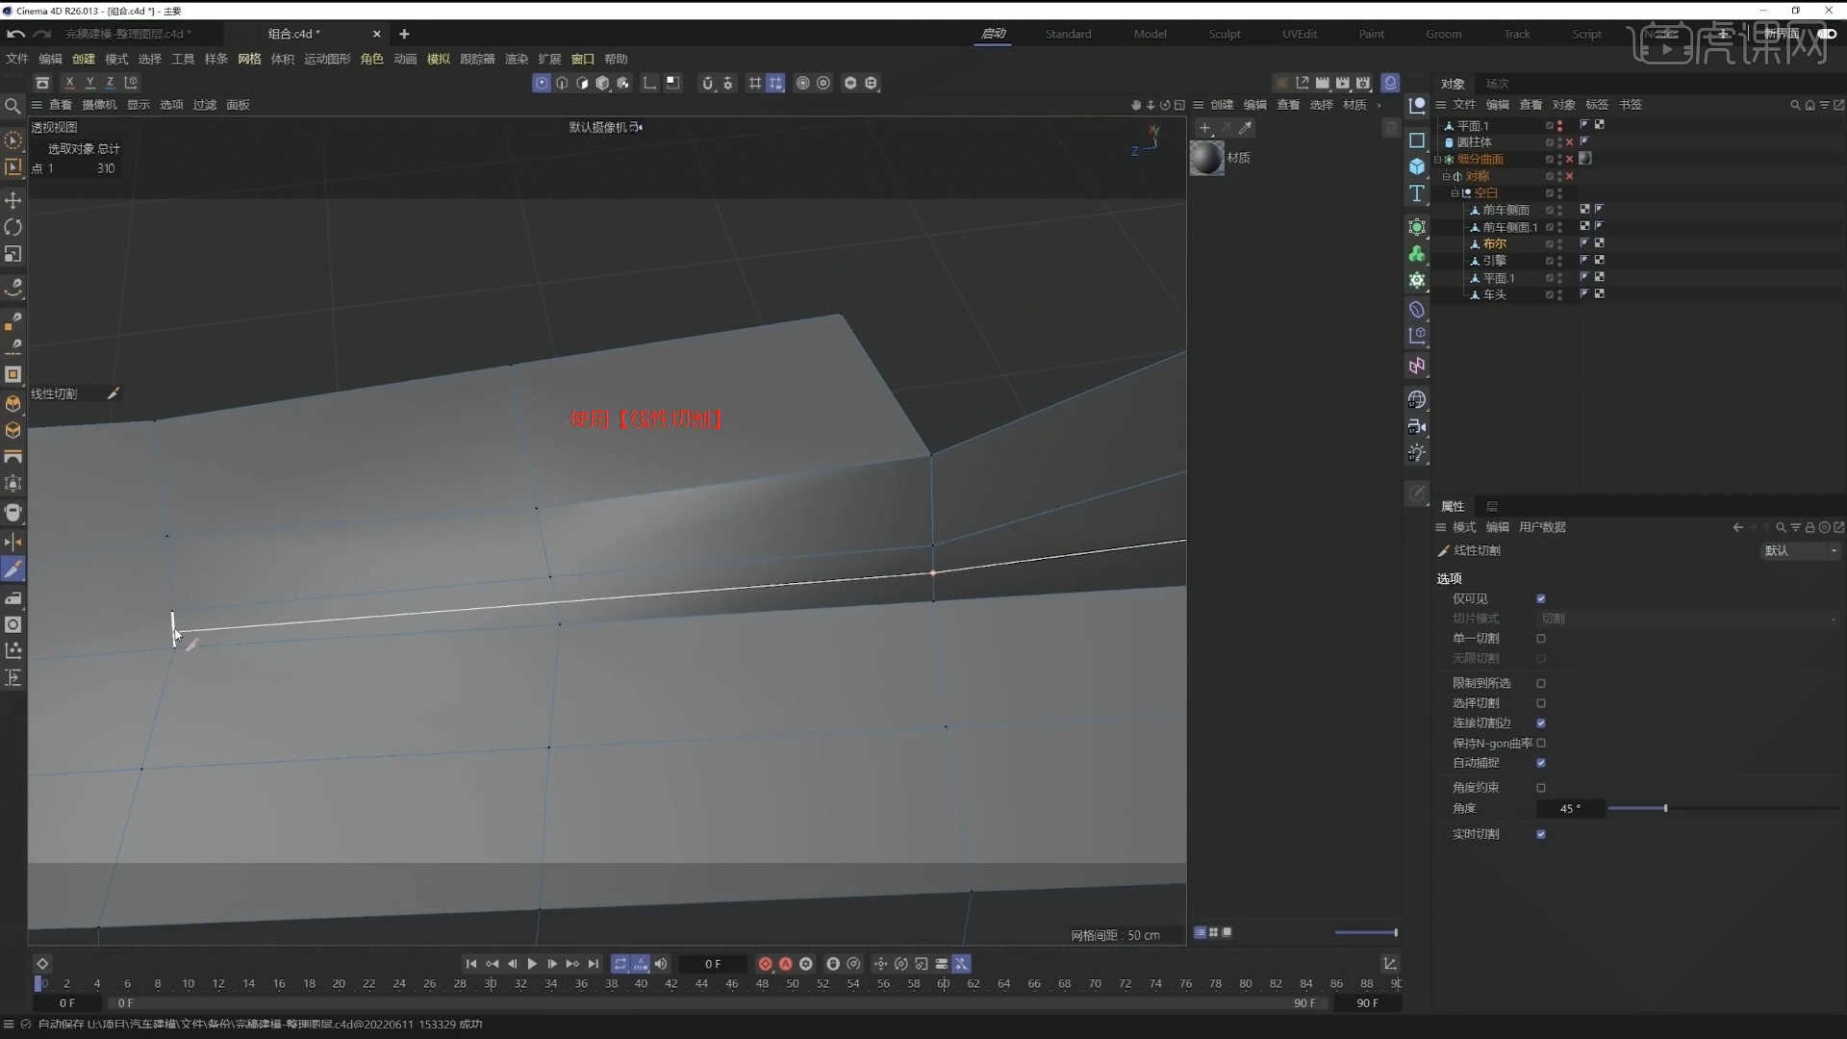Collapse the 对称 tree node

pos(1446,176)
